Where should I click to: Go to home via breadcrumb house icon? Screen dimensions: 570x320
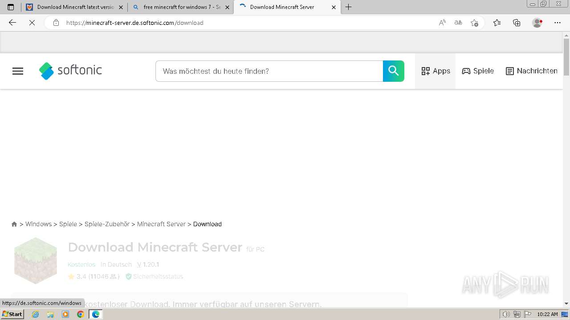(14, 224)
